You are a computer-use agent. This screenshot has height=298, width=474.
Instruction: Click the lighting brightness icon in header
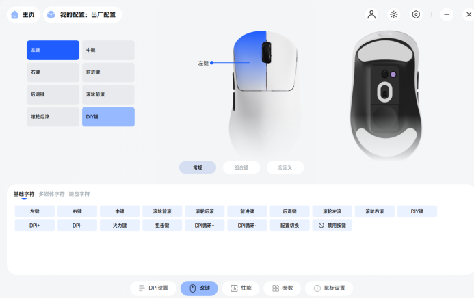click(x=393, y=14)
